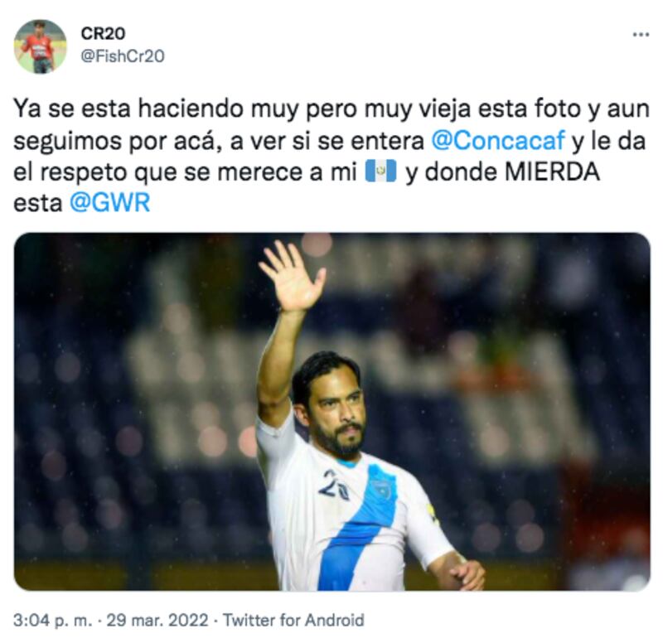663x643 pixels.
Task: Click the 29 mar. 2022 date
Action: coord(157,621)
